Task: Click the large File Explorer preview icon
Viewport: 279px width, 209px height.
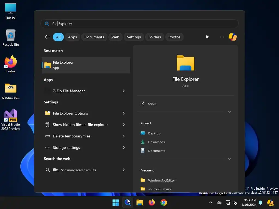Action: (x=185, y=63)
